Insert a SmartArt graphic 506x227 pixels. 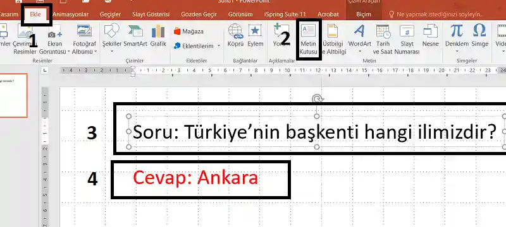click(x=135, y=36)
